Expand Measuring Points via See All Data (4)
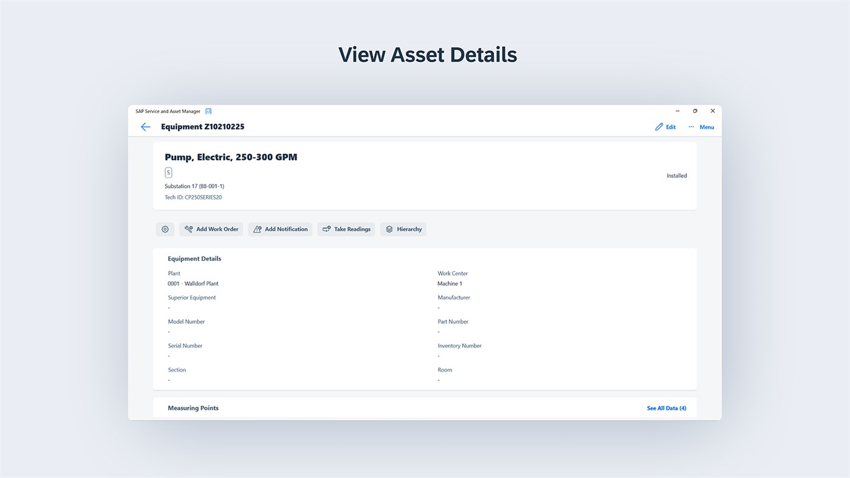 pos(667,408)
